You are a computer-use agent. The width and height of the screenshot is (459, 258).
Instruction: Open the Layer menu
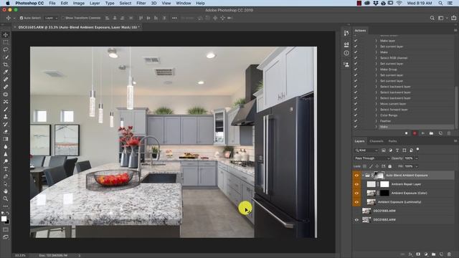(95, 3)
